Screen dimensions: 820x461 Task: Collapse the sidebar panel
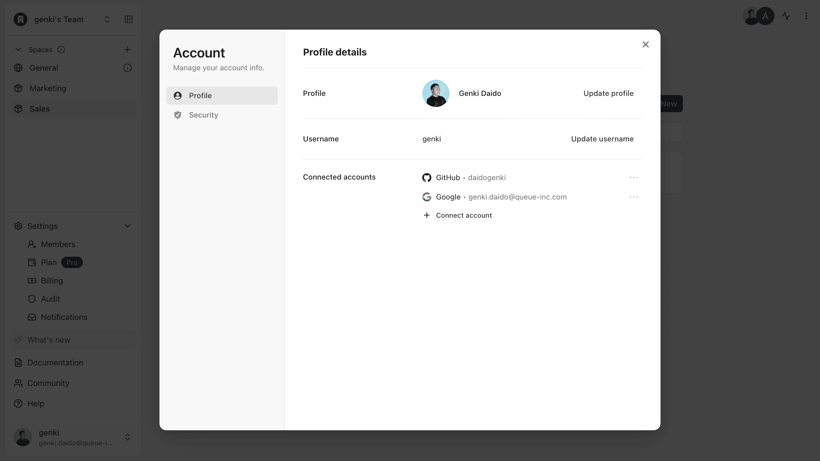[129, 19]
